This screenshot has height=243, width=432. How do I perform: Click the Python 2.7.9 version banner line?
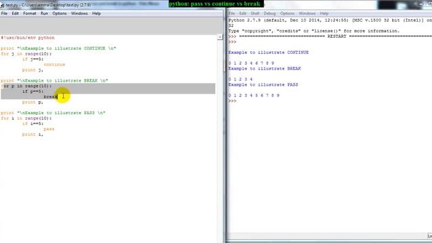[x=330, y=20]
